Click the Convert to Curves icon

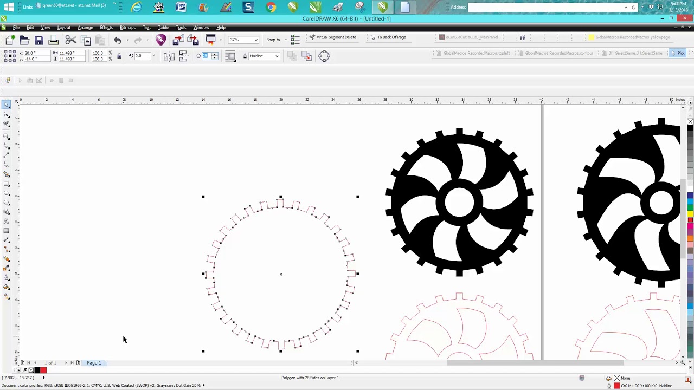(324, 56)
